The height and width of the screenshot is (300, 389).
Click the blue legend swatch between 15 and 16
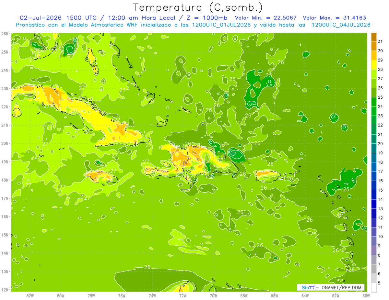(374, 185)
